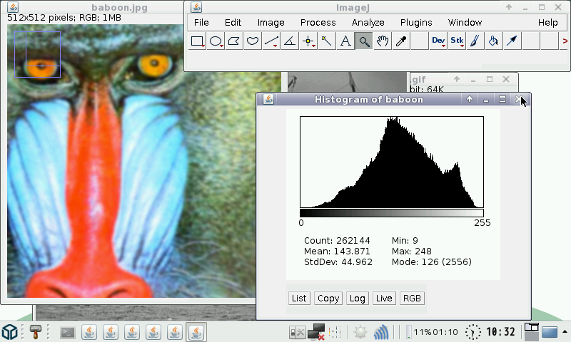
Task: Select the Hand scrolling tool
Action: [x=383, y=41]
